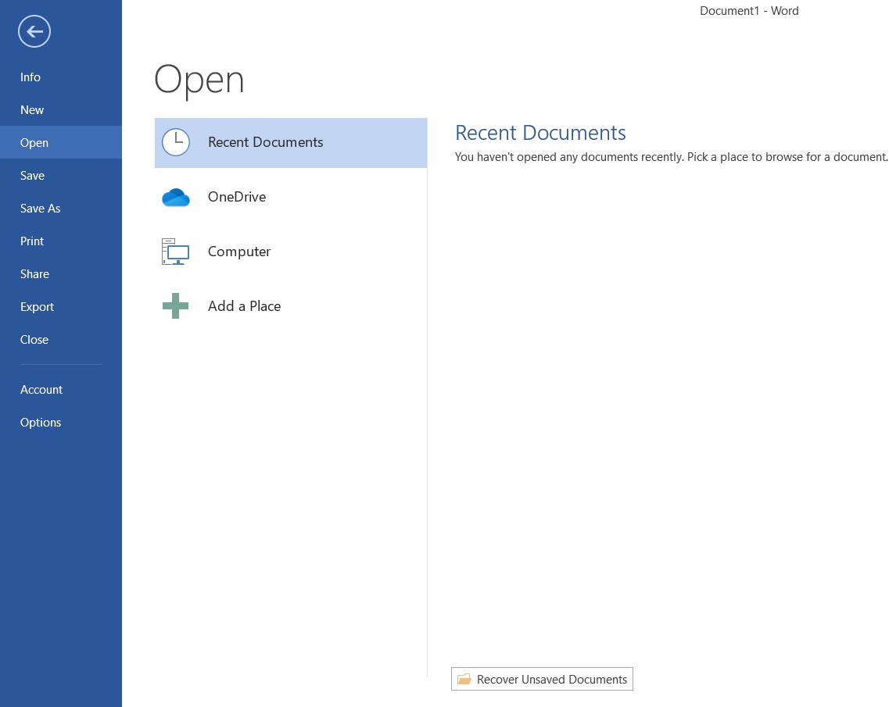Select the Open item in the sidebar
Screen dimensions: 889x707
[34, 143]
